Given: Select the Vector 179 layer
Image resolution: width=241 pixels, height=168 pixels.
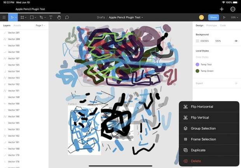Looking at the screenshot, I should pyautogui.click(x=24, y=155).
